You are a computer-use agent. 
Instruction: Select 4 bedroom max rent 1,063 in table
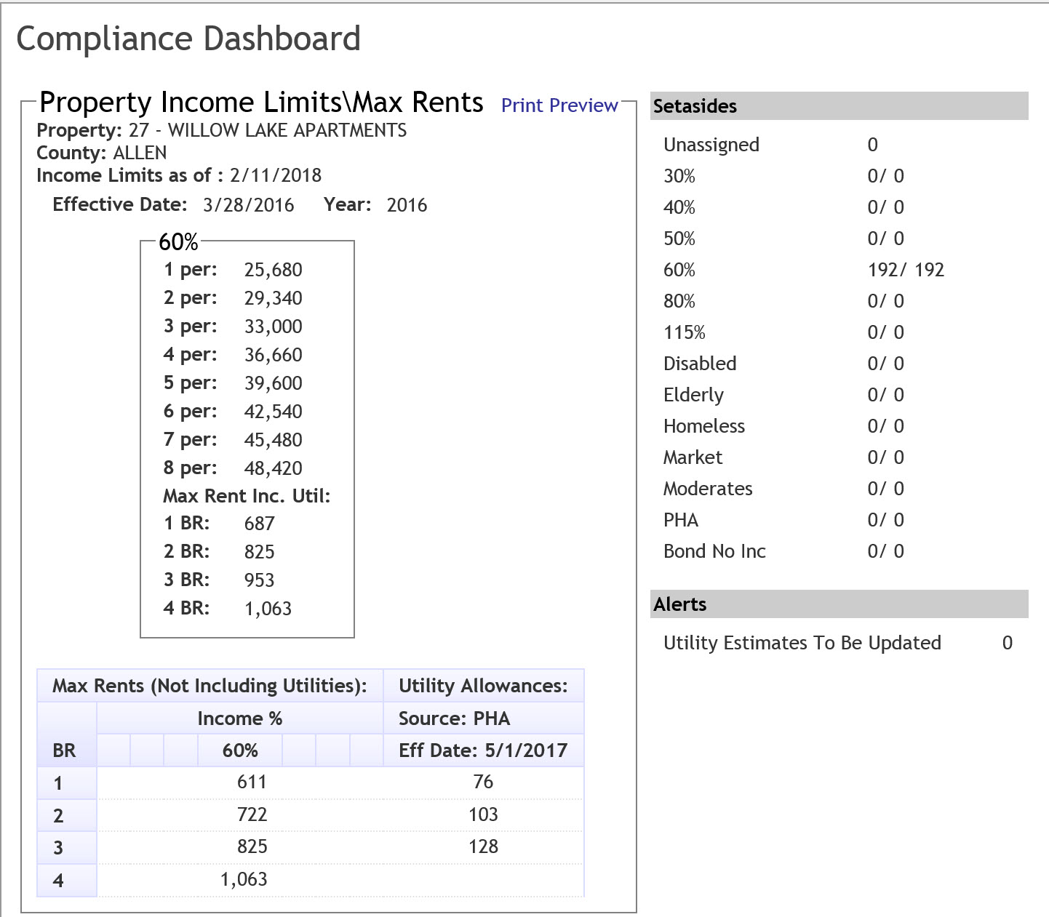click(x=244, y=879)
